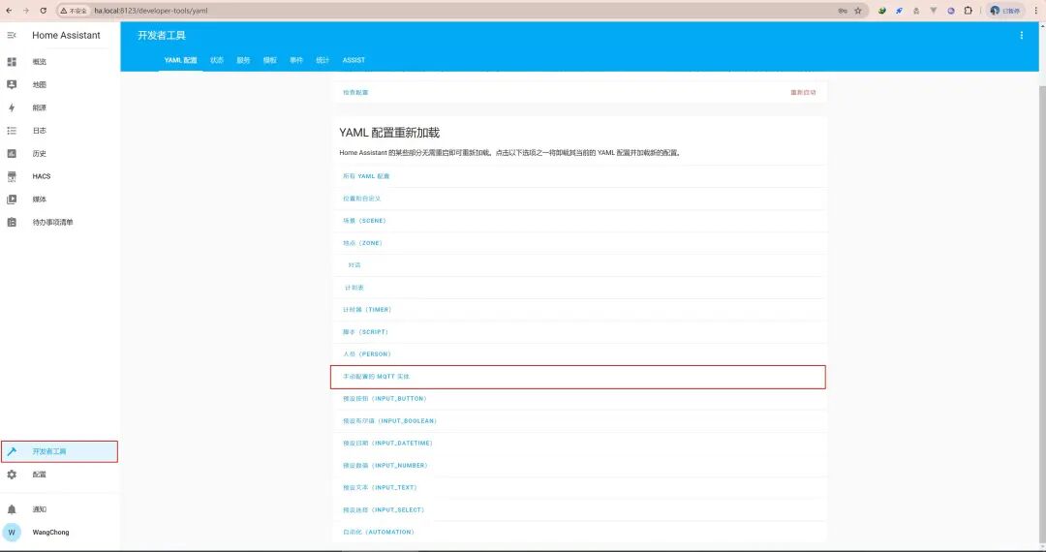This screenshot has height=552, width=1046.
Task: Click the 检查配置 check configuration button
Action: coord(355,93)
